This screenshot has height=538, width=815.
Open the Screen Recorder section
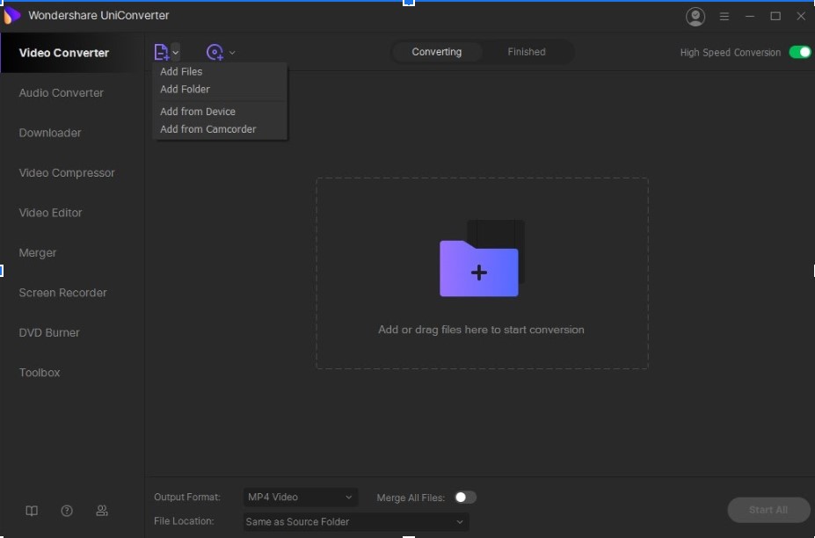[x=63, y=293]
